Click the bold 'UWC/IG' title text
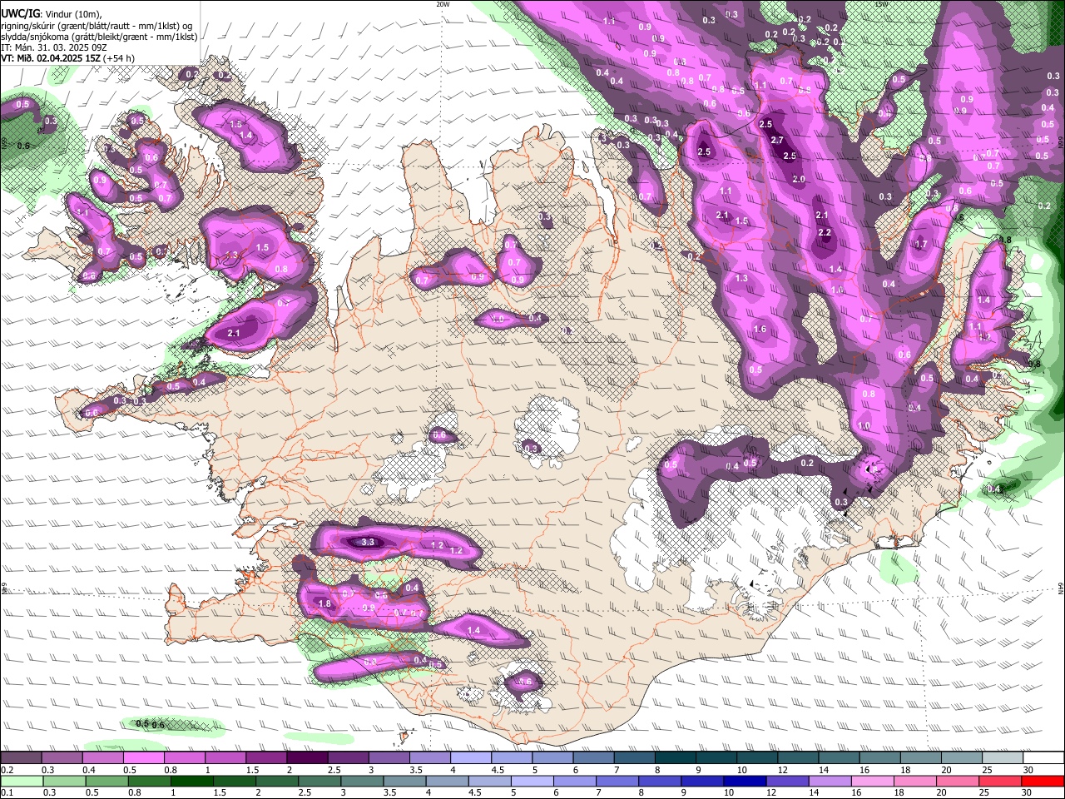 (20, 13)
